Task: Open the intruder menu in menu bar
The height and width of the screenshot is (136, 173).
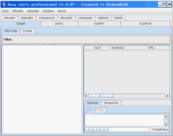Action: (x=18, y=11)
